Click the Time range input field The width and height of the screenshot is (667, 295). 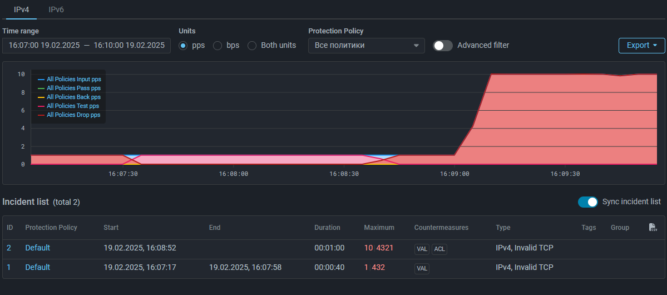(86, 46)
